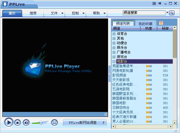180x133 pixels.
Task: Collapse channel panel with splitter handle
Action: tap(110, 74)
